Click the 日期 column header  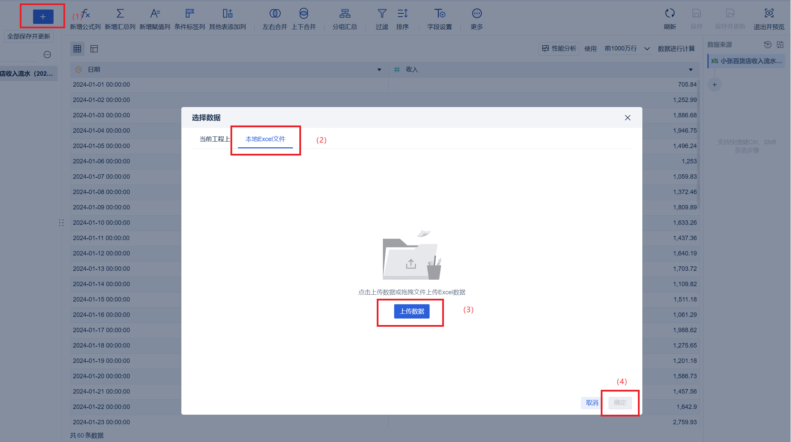(229, 70)
